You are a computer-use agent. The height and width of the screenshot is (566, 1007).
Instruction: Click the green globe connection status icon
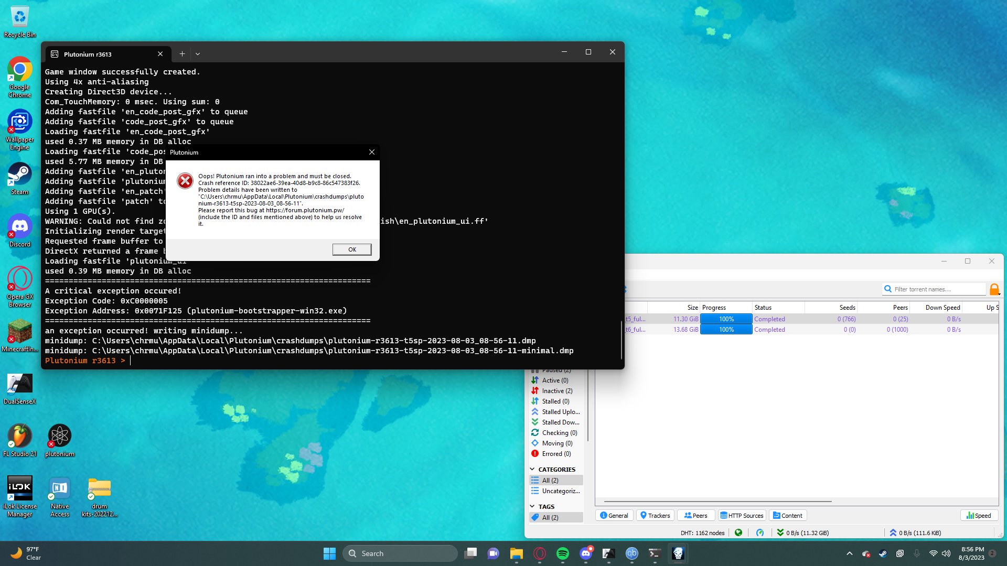pyautogui.click(x=738, y=533)
